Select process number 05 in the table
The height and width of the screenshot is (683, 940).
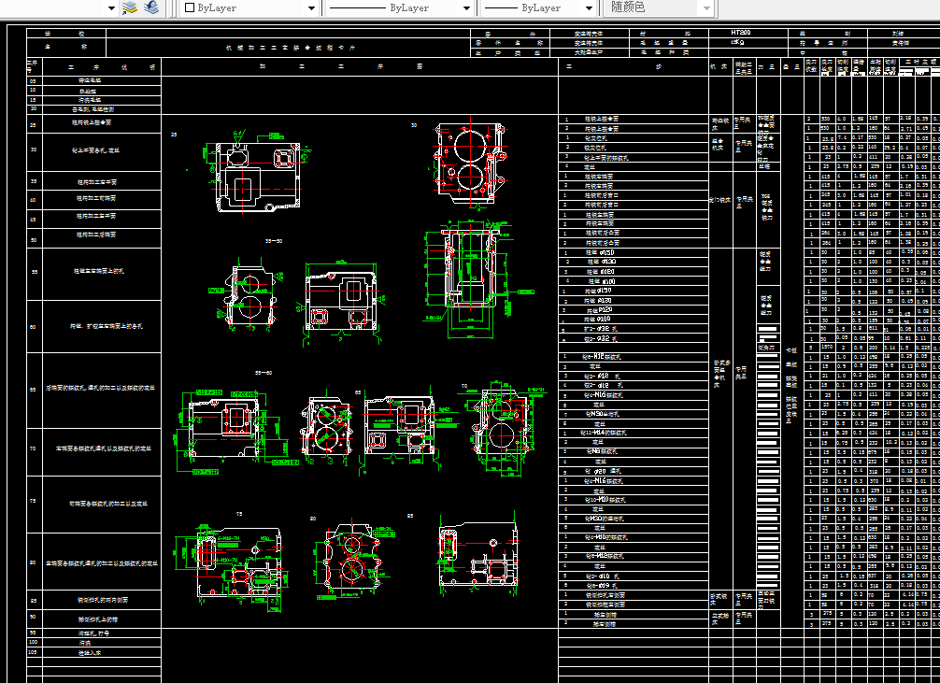coord(33,81)
